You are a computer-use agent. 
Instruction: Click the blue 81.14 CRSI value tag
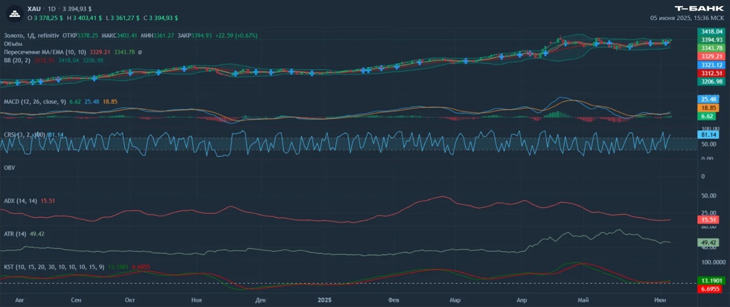pos(709,135)
